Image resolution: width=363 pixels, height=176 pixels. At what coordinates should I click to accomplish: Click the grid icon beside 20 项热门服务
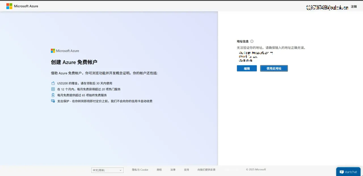pyautogui.click(x=53, y=89)
